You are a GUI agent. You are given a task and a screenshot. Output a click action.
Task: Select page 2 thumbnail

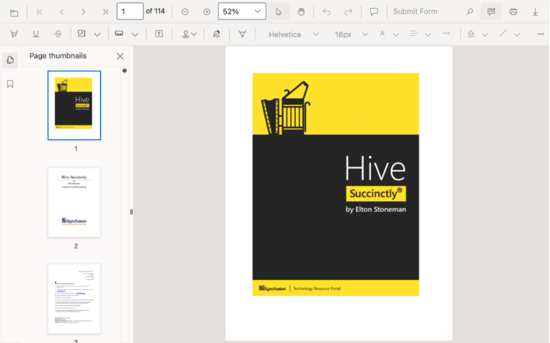coord(74,203)
